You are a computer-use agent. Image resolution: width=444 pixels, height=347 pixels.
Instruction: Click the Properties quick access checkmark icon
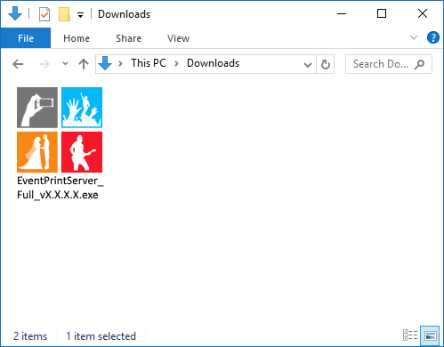coord(44,14)
